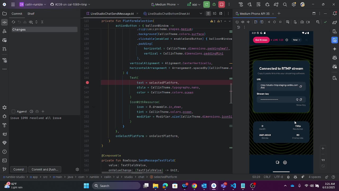Image resolution: width=339 pixels, height=191 pixels.
Task: Click the emulator power button
Action: [x=237, y=22]
